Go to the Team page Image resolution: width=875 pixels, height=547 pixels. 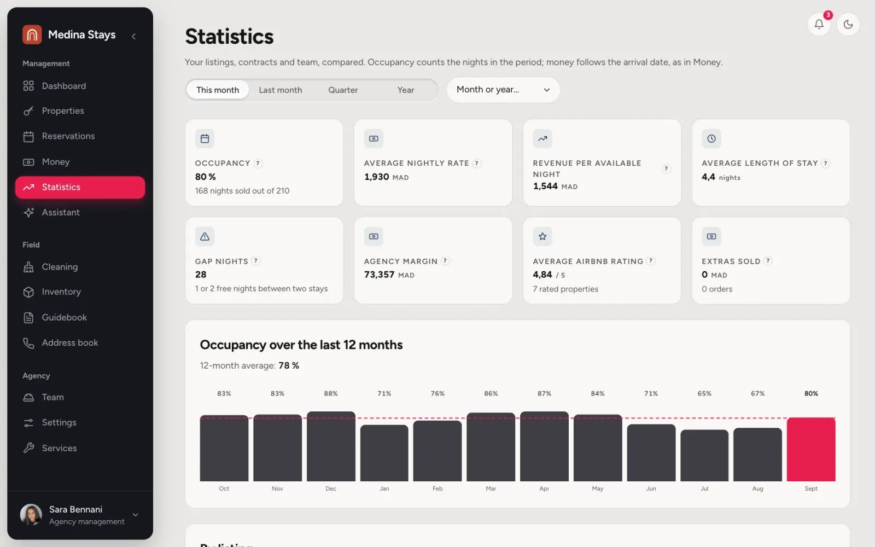click(80, 397)
